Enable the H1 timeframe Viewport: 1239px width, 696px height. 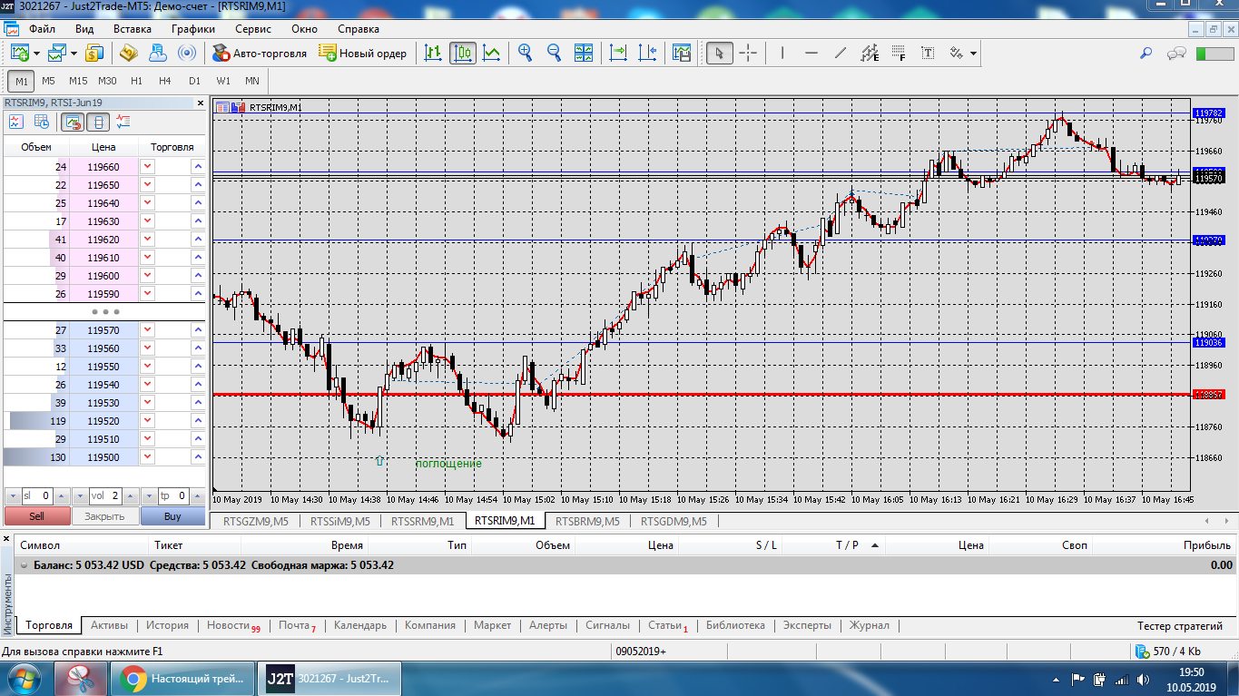(x=136, y=81)
